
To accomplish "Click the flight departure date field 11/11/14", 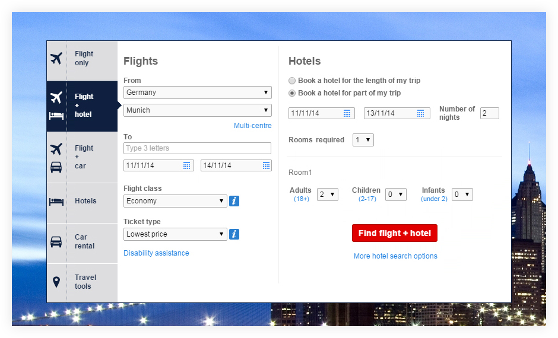I will click(158, 165).
